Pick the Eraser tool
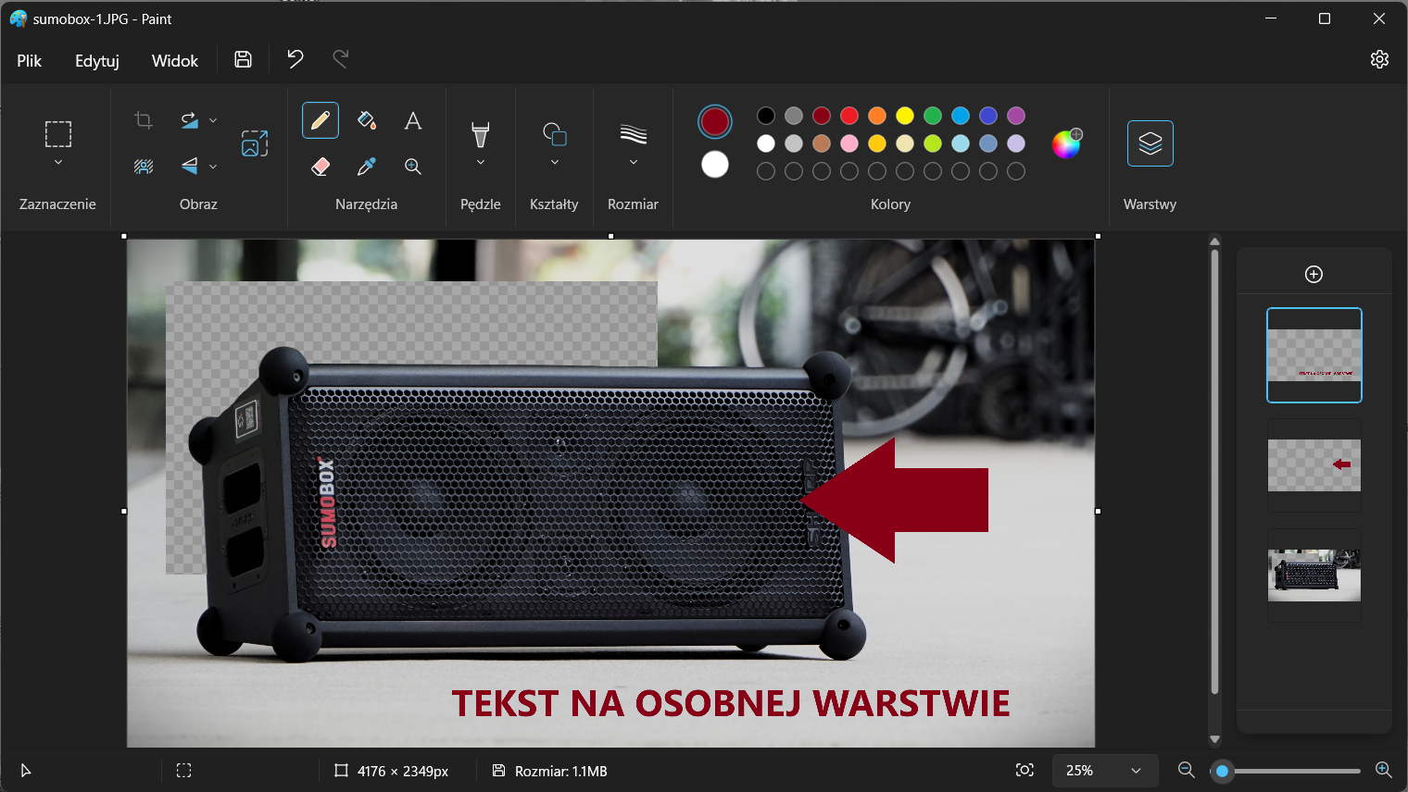 [x=320, y=167]
